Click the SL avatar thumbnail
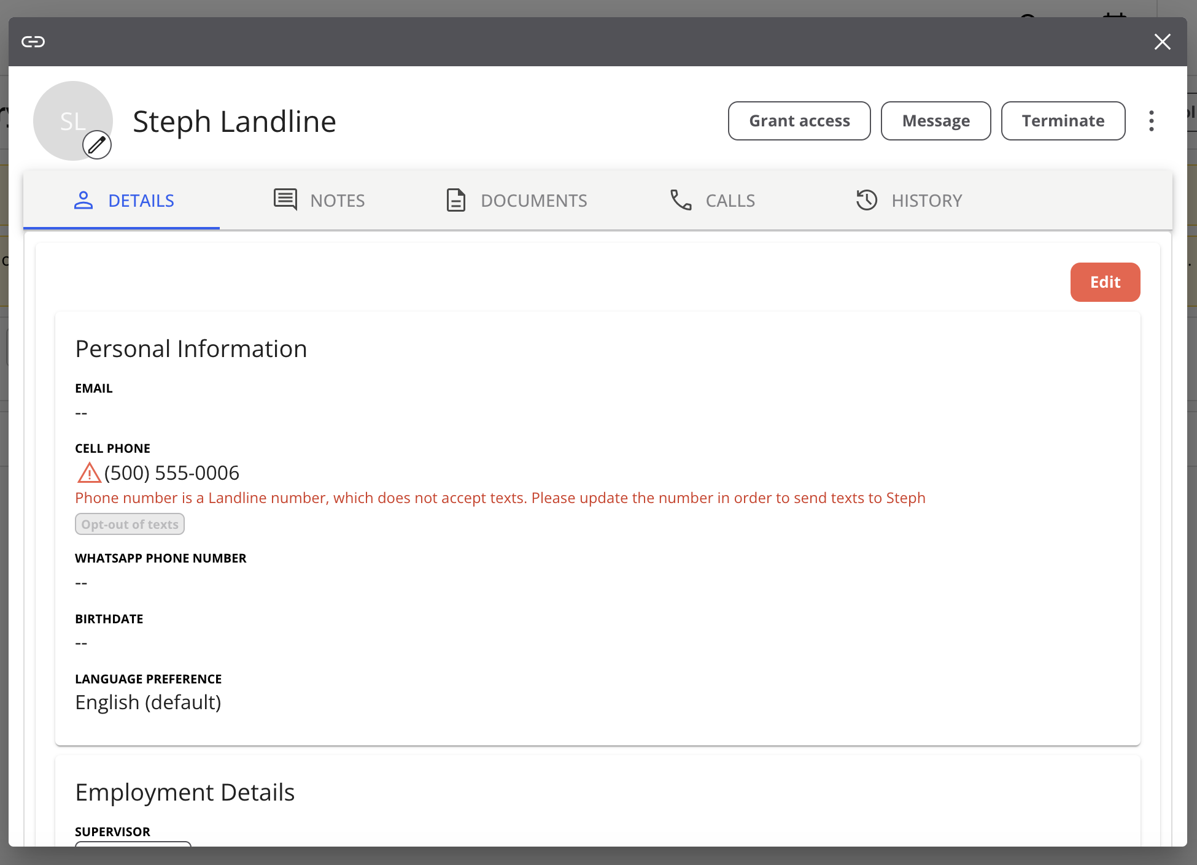The image size is (1197, 865). pos(69,117)
